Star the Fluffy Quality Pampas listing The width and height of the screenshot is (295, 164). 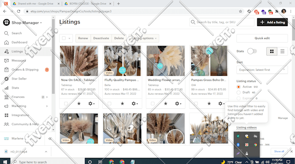click(x=122, y=104)
